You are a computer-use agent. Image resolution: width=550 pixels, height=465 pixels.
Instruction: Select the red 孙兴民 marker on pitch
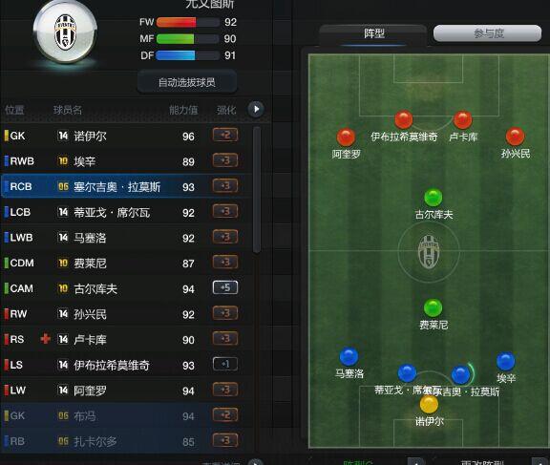coord(515,137)
